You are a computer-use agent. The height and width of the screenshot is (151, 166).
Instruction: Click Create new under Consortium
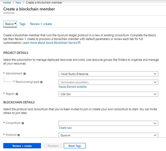click(x=65, y=128)
